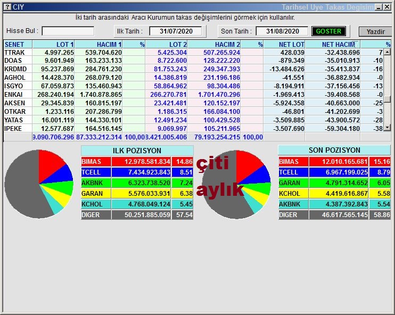Select the ISGYO row
This screenshot has height=315, width=395.
tap(193, 86)
